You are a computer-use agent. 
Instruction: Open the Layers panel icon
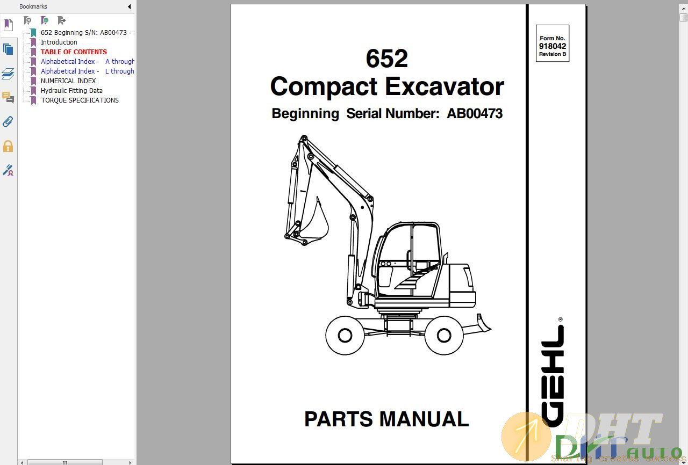[8, 74]
